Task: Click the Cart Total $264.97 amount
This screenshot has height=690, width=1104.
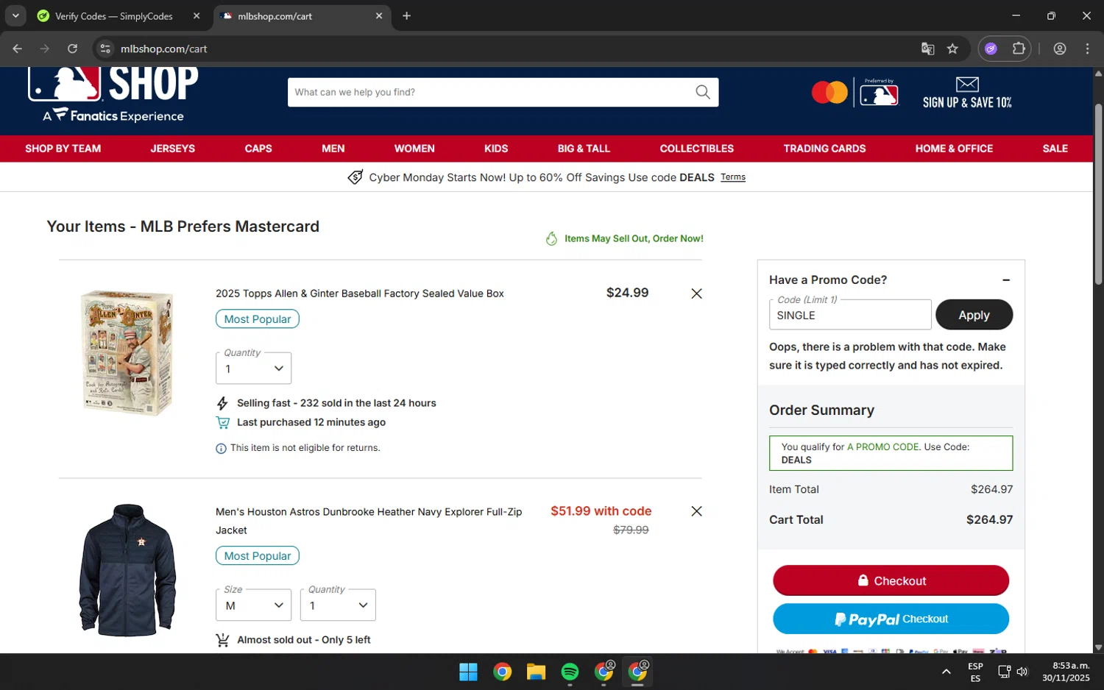Action: pos(989,519)
